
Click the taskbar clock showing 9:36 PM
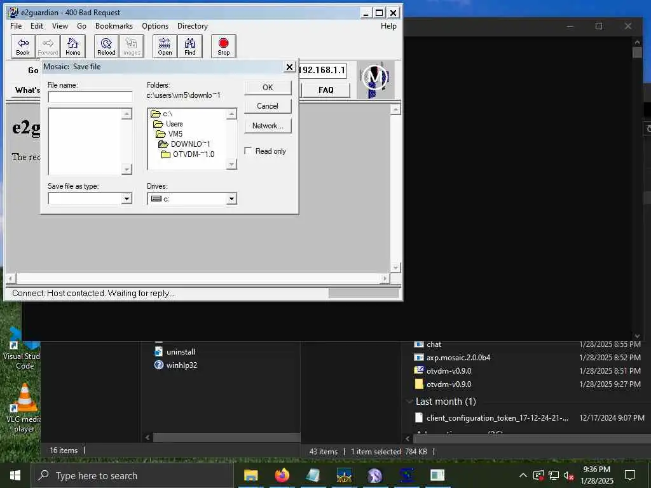point(596,475)
